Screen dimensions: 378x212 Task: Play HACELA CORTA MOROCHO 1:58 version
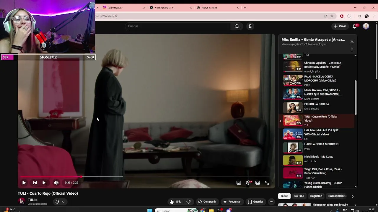[316, 147]
